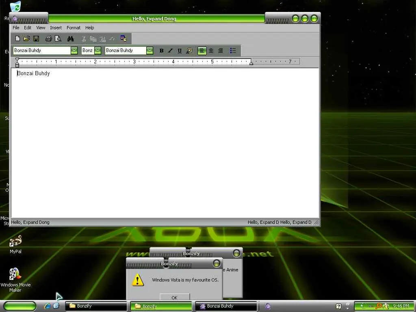The height and width of the screenshot is (312, 416).
Task: Switch to the dark inactive Bonzify taskbar button
Action: (x=96, y=306)
